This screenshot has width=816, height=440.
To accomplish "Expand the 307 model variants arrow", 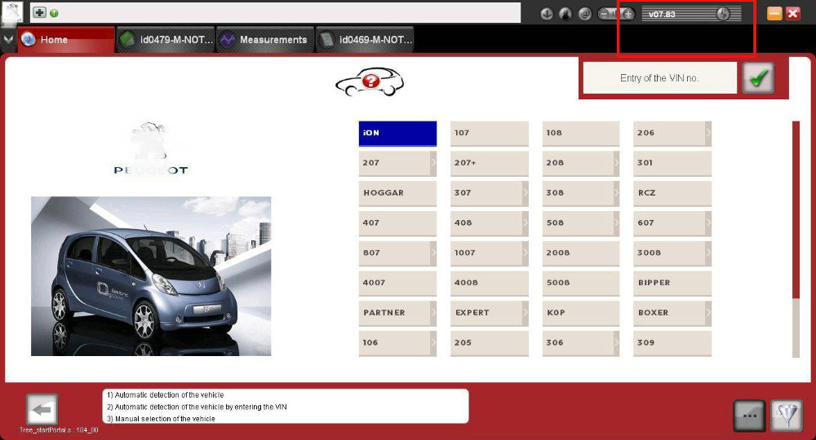I will tap(525, 193).
